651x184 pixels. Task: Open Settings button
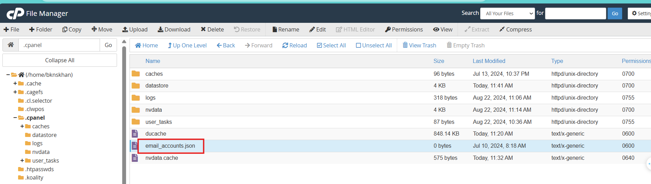[640, 13]
